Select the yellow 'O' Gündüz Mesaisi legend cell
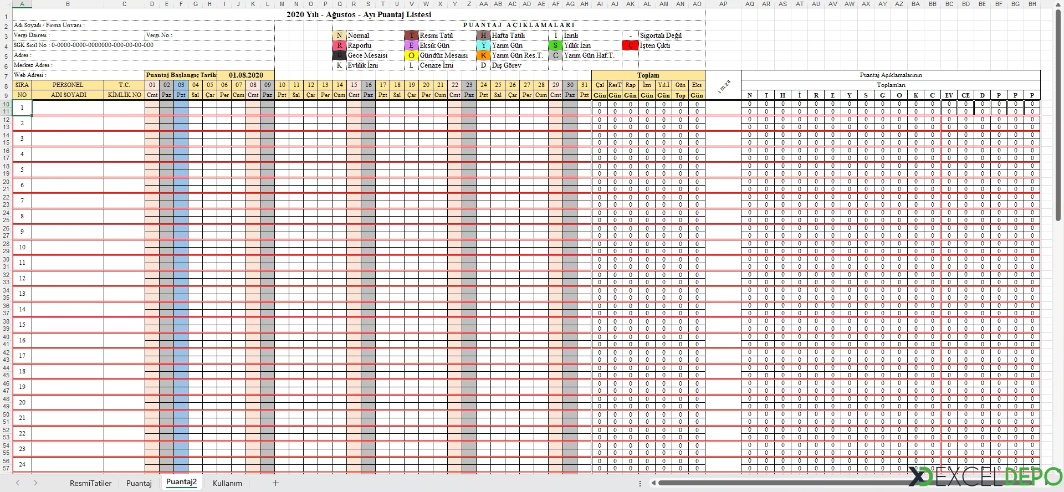Screen dimensions: 1064x492 (411, 55)
